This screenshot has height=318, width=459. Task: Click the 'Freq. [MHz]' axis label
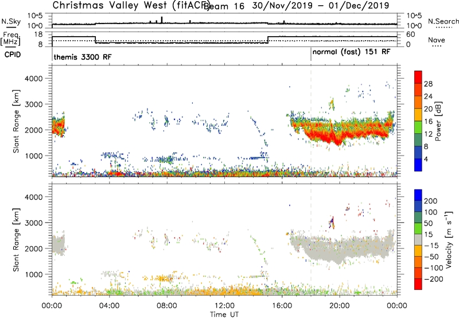click(10, 39)
